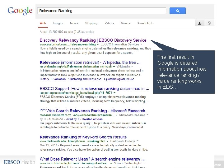Image resolution: width=224 pixels, height=168 pixels.
Task: Expand arrow next to dartmouth.edu URL
Action: click(x=107, y=141)
